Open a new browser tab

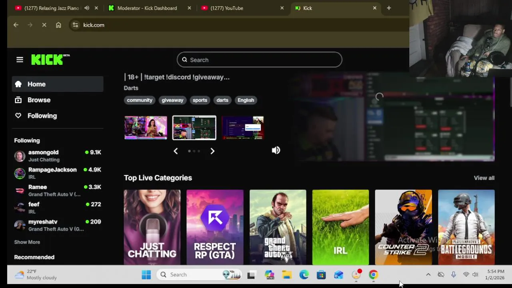(389, 8)
